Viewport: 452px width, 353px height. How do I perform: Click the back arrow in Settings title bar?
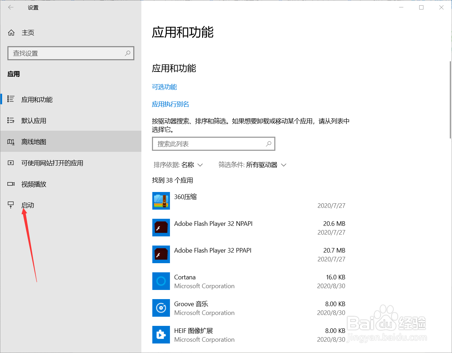tap(11, 7)
